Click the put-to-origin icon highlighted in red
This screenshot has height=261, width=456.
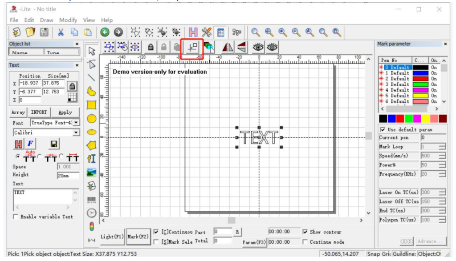[x=192, y=47]
